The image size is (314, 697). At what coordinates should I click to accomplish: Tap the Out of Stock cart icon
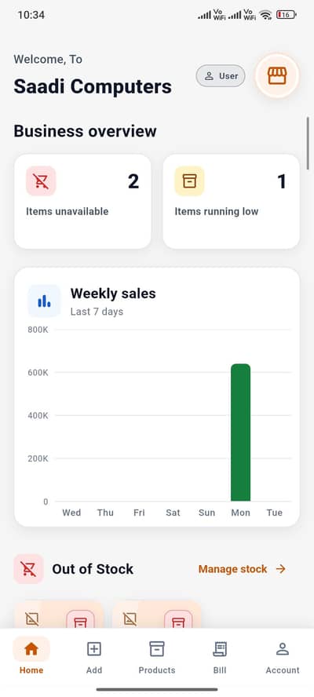tap(28, 569)
